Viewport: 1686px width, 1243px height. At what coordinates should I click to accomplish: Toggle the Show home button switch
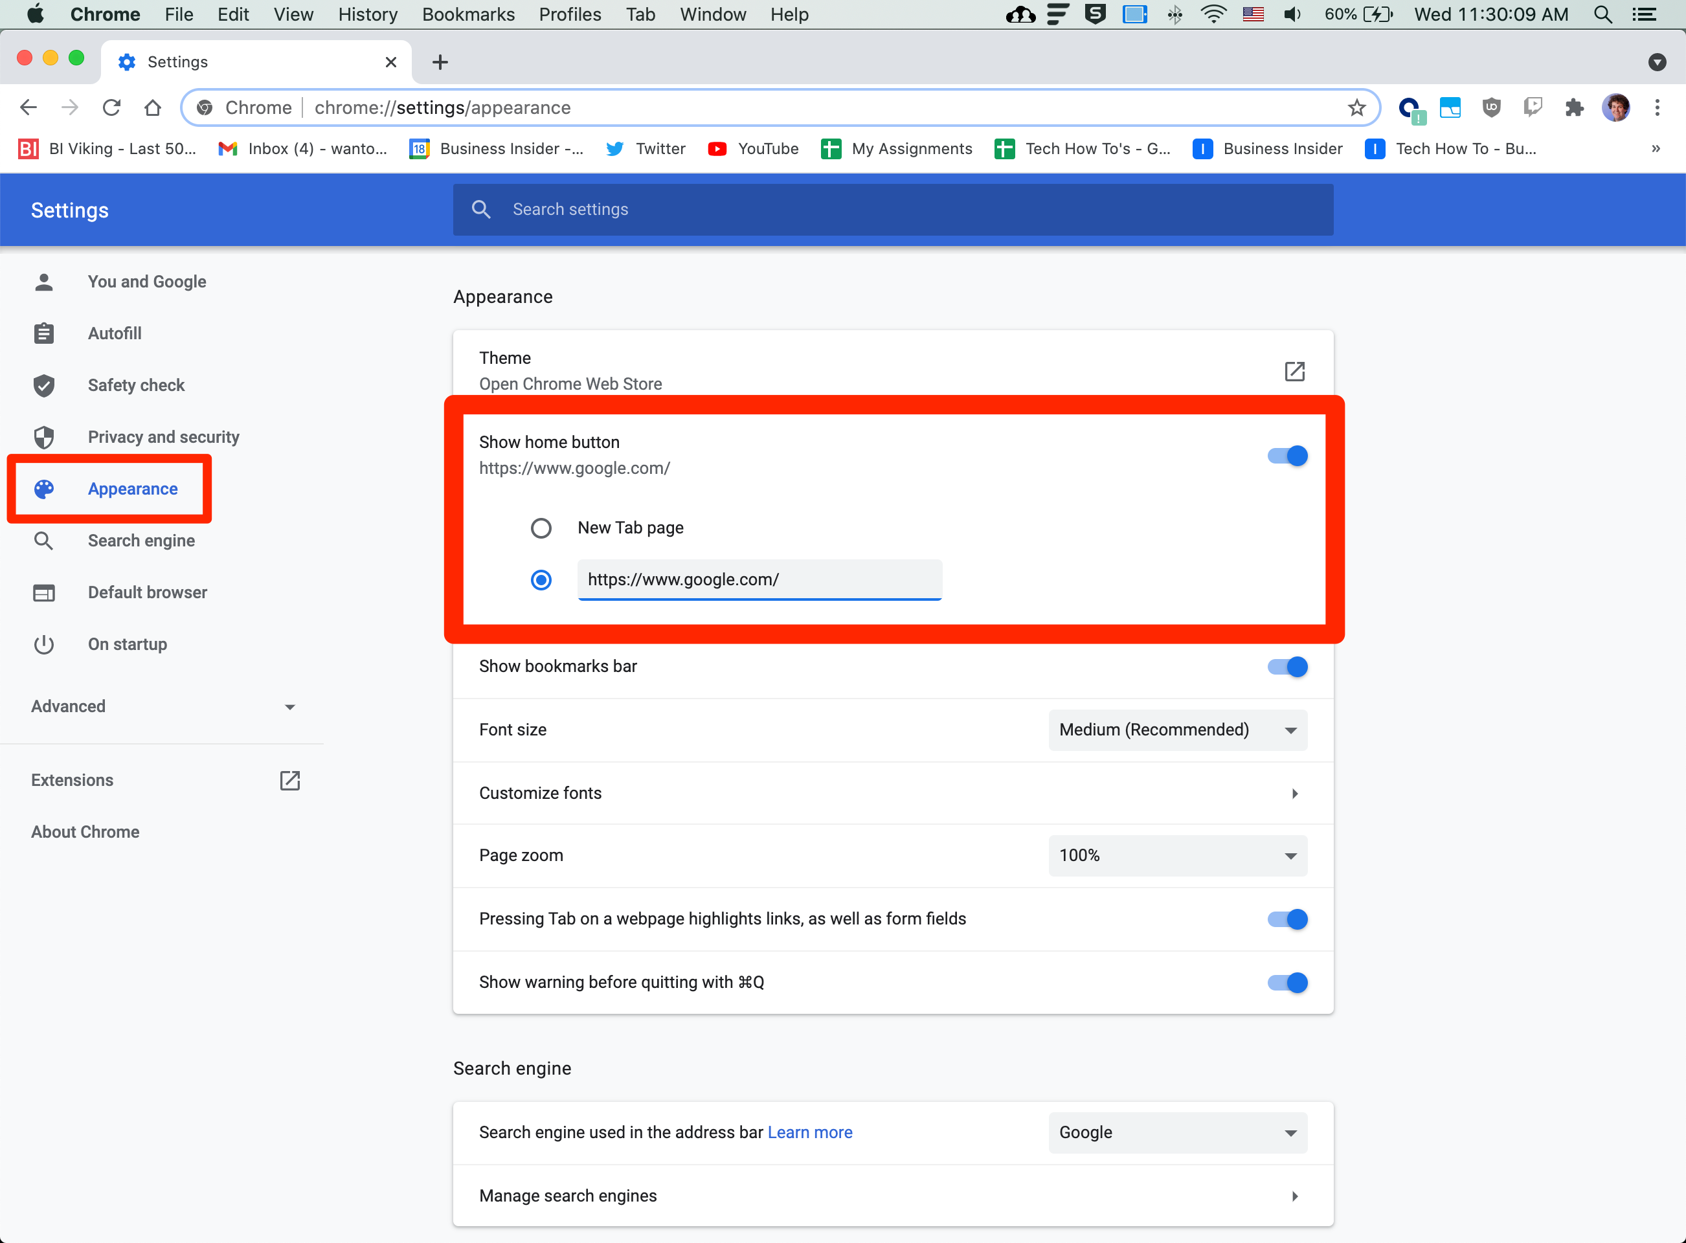1287,456
